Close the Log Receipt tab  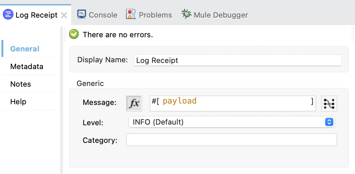(64, 15)
